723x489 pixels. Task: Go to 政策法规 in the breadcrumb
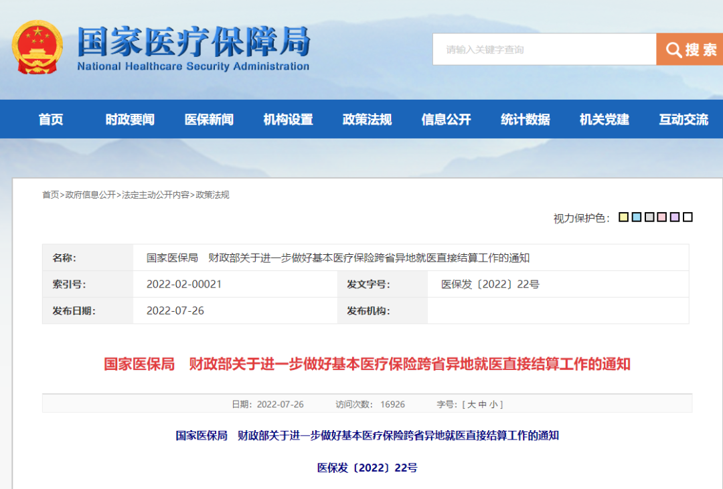pos(212,195)
